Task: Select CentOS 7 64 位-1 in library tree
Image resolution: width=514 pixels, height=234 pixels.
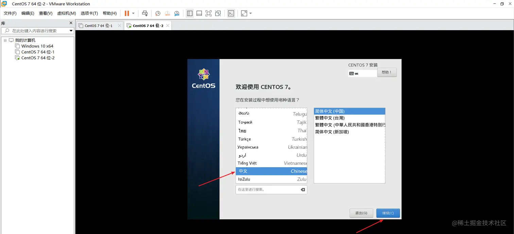Action: click(x=38, y=52)
